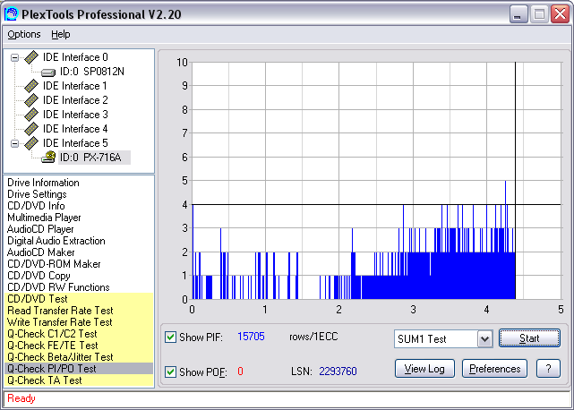The width and height of the screenshot is (574, 410).
Task: Select the ID:0 SP0812N drive entry
Action: tap(92, 72)
